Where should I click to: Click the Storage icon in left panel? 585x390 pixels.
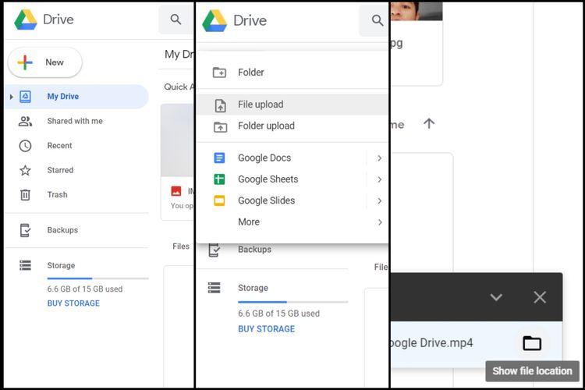25,265
